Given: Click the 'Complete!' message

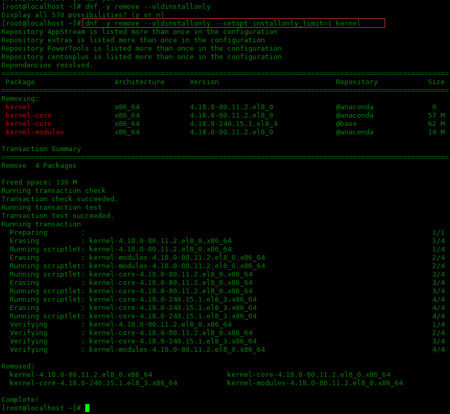Looking at the screenshot, I should click(20, 400).
